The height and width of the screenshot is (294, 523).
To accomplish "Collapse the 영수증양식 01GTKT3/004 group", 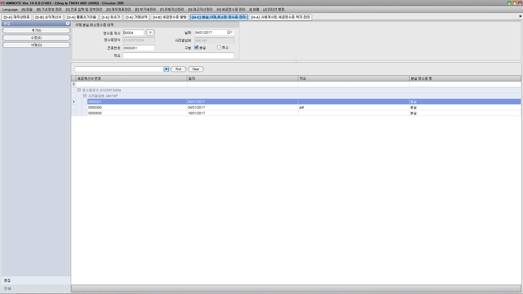I will coord(79,90).
